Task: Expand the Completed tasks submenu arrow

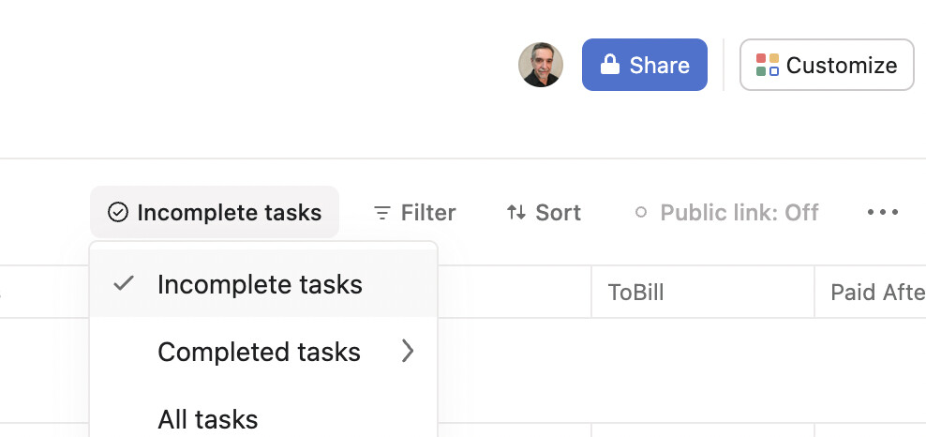Action: (x=408, y=351)
